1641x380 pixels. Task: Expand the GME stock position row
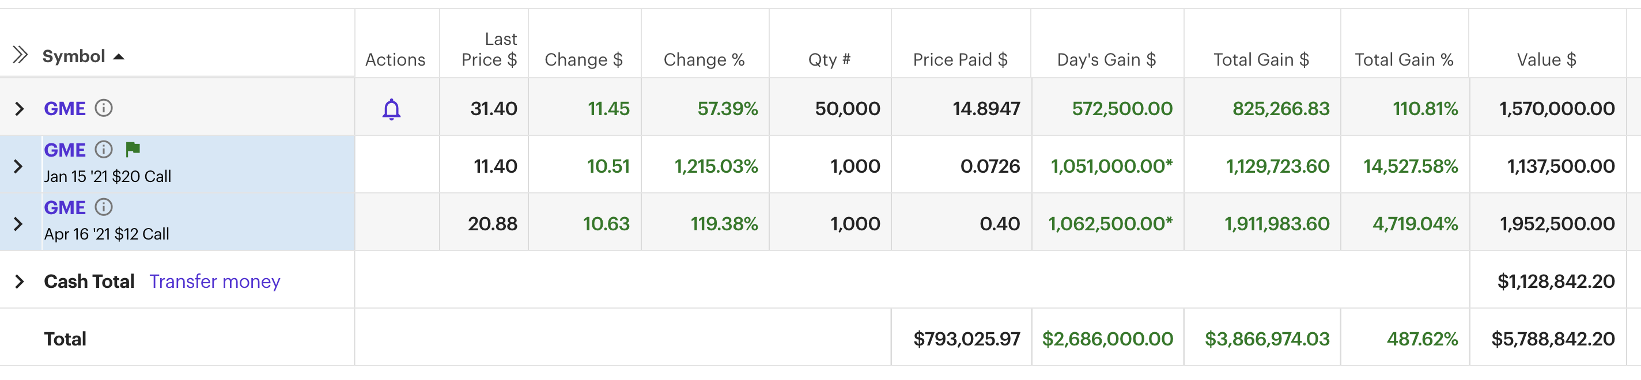(18, 108)
